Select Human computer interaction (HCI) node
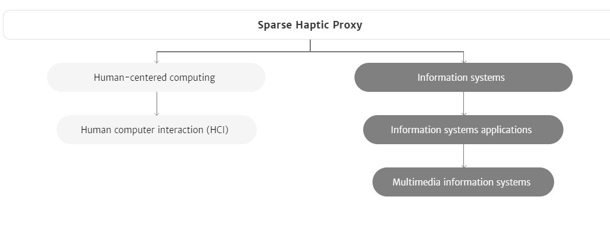 pyautogui.click(x=157, y=130)
